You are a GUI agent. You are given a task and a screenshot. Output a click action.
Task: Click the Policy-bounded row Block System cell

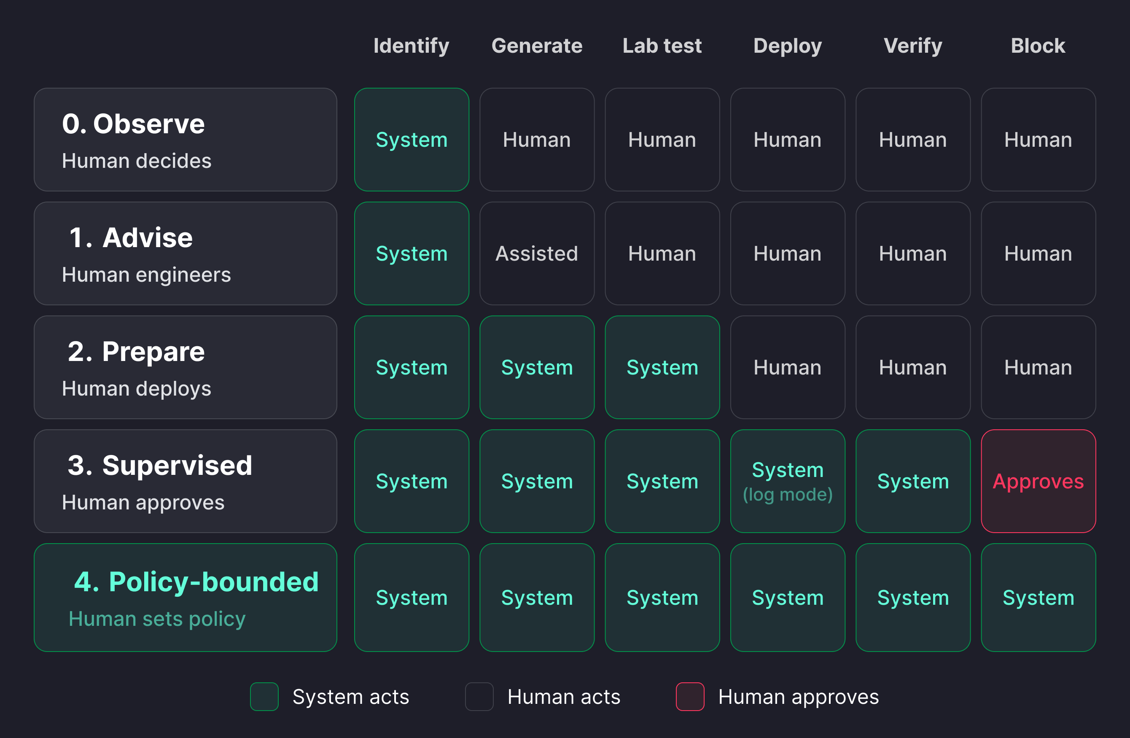pos(1039,598)
